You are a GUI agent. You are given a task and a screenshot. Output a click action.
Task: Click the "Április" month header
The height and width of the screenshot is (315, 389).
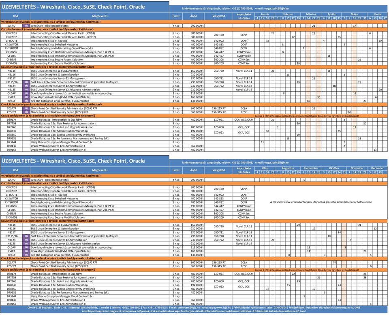pyautogui.click(x=331, y=15)
